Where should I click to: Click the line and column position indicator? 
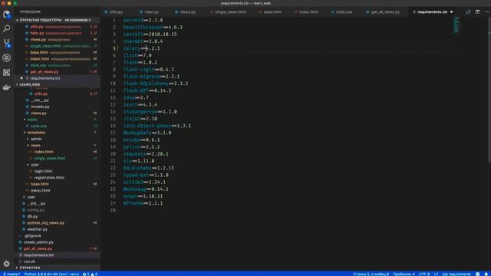[371, 274]
